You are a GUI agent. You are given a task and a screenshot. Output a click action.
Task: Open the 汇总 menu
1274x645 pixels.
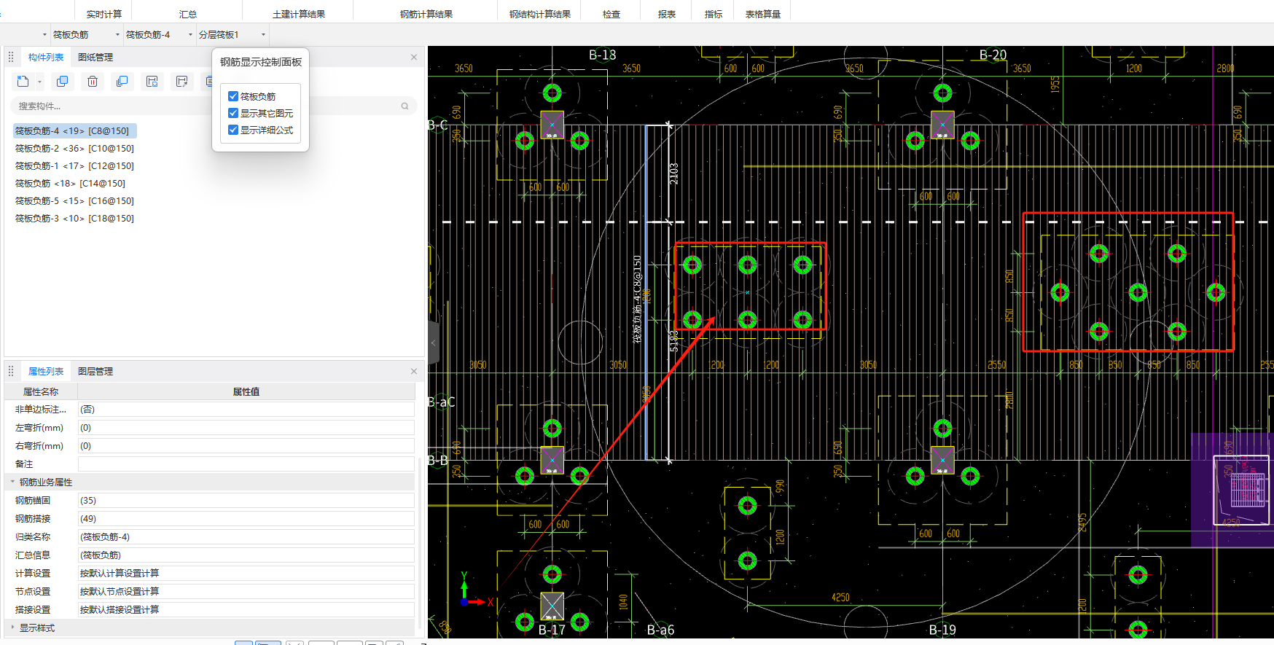[x=187, y=14]
